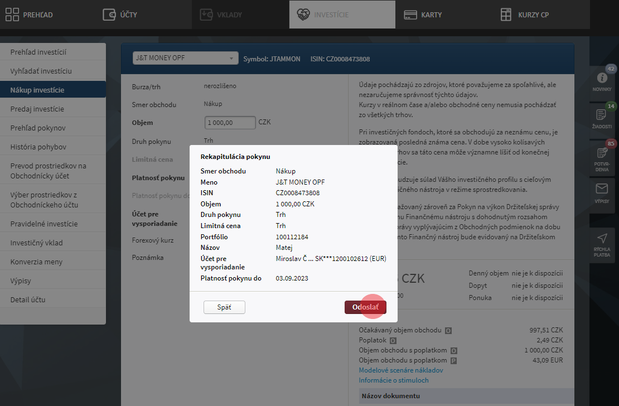The image size is (619, 406).
Task: Click the O info badge beside Poplatok
Action: (x=393, y=340)
